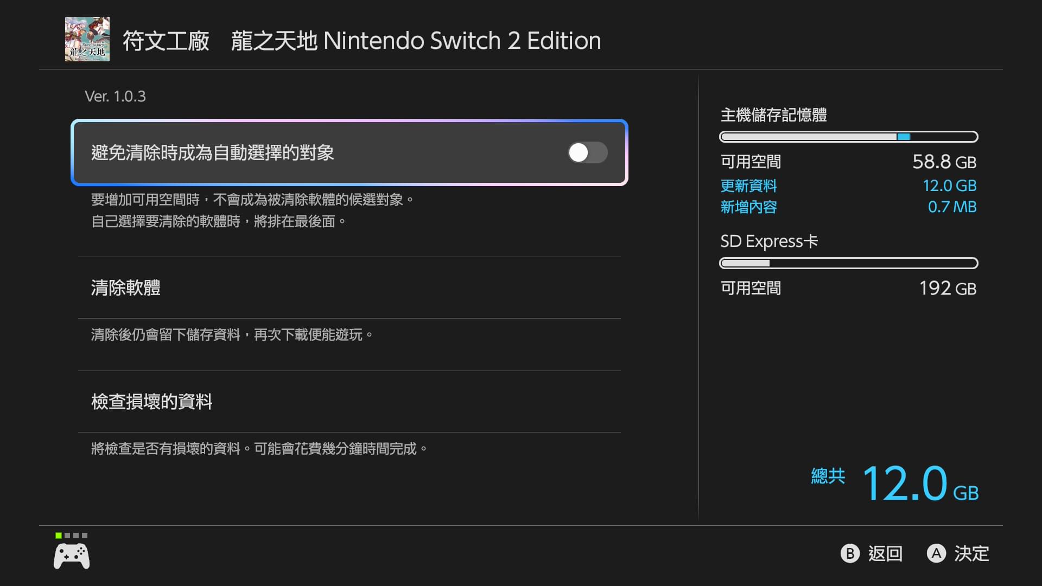The width and height of the screenshot is (1042, 586).
Task: Click the Ver. 1.0.3 version text
Action: (115, 97)
